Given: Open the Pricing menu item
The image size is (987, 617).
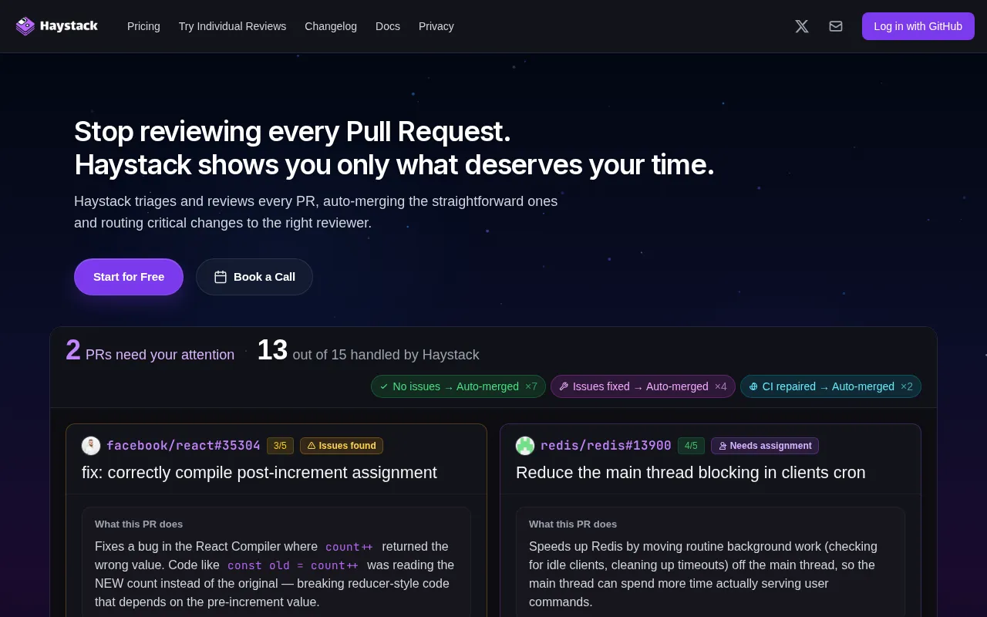Looking at the screenshot, I should [143, 26].
